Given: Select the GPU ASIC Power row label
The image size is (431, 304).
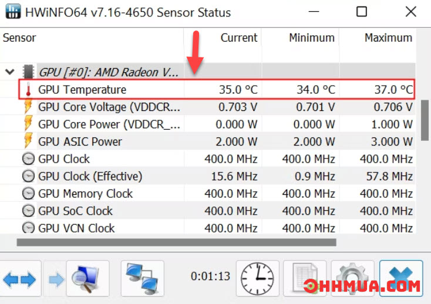Looking at the screenshot, I should 80,141.
